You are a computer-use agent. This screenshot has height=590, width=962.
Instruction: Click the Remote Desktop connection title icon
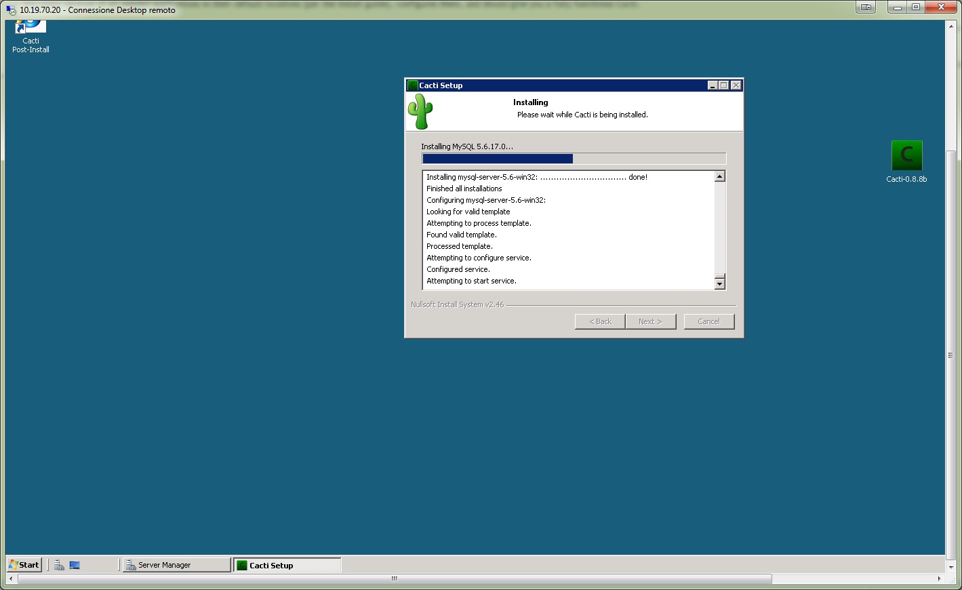pos(11,10)
